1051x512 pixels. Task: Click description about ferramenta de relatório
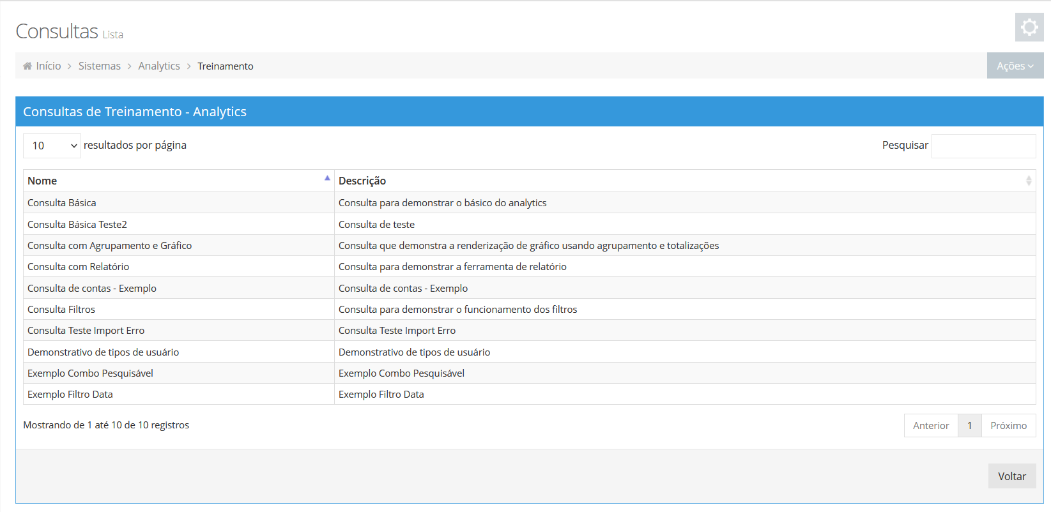click(452, 267)
